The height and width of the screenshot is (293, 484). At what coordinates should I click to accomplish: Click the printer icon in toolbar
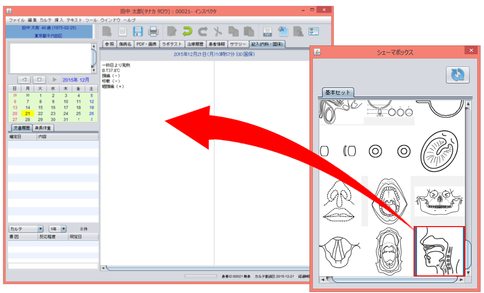point(154,32)
